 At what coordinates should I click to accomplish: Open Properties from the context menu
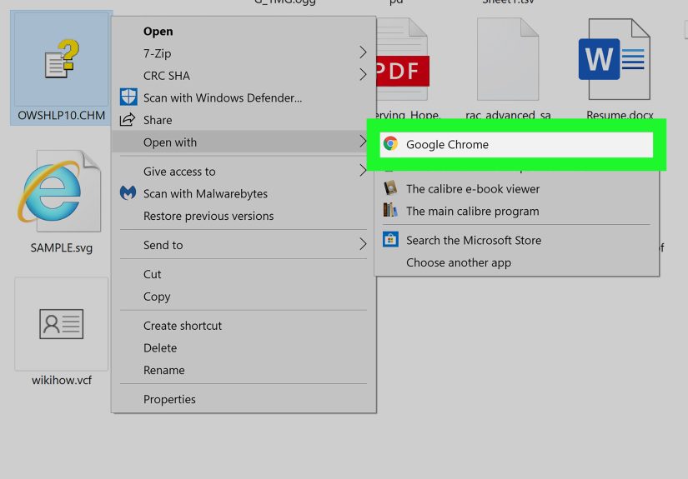[244, 399]
